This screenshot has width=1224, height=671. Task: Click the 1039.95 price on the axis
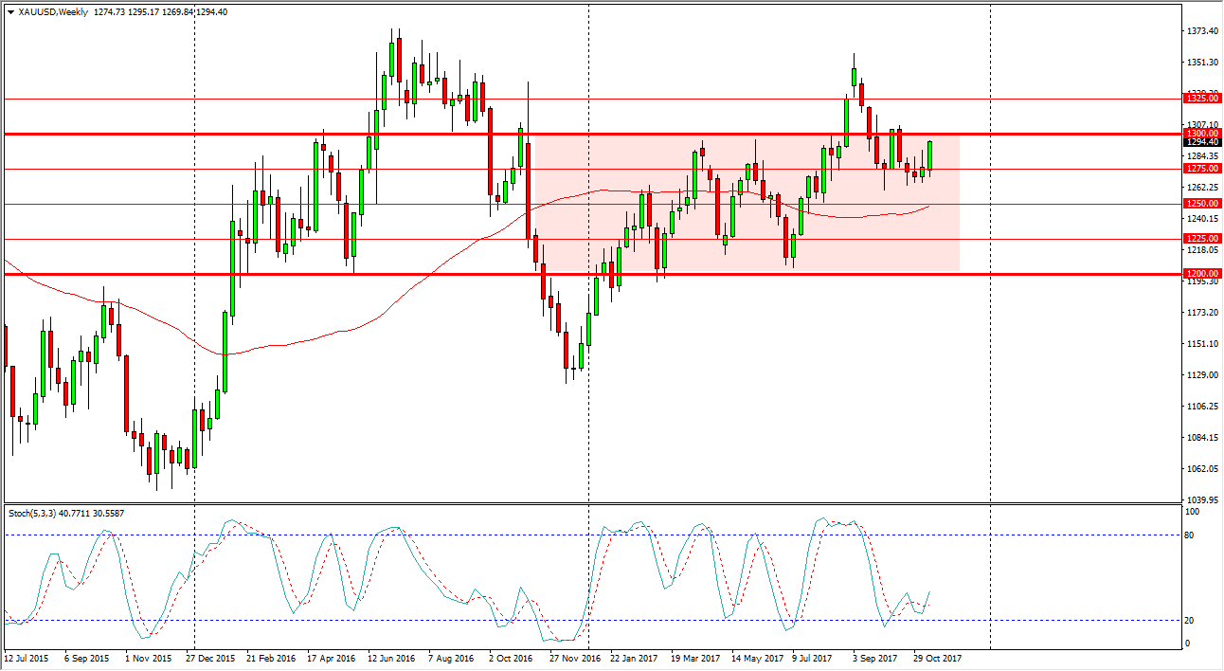[1201, 499]
